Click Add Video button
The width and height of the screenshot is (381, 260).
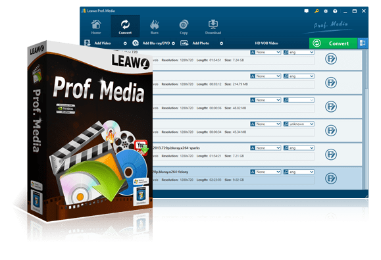coord(103,43)
